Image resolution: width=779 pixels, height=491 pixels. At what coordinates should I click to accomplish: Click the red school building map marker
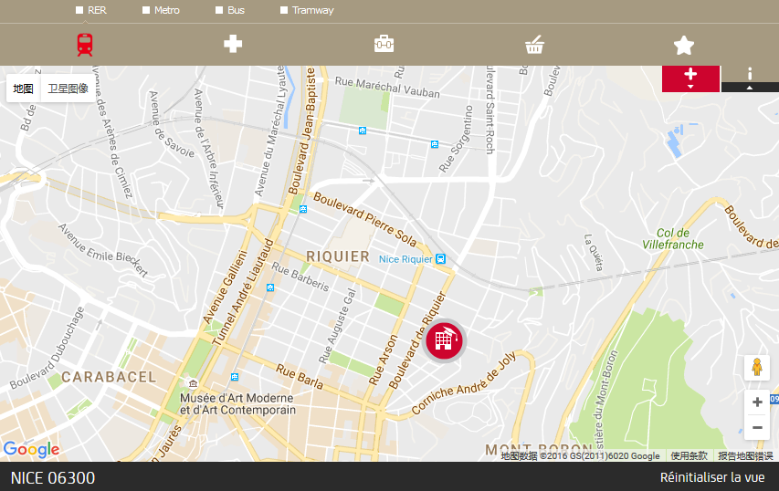click(444, 340)
